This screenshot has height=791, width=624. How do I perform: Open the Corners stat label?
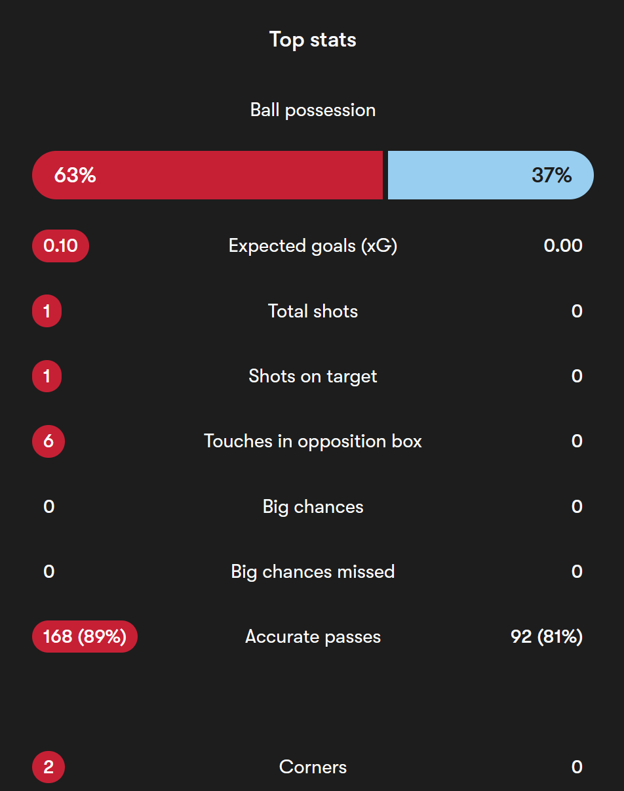(x=313, y=767)
